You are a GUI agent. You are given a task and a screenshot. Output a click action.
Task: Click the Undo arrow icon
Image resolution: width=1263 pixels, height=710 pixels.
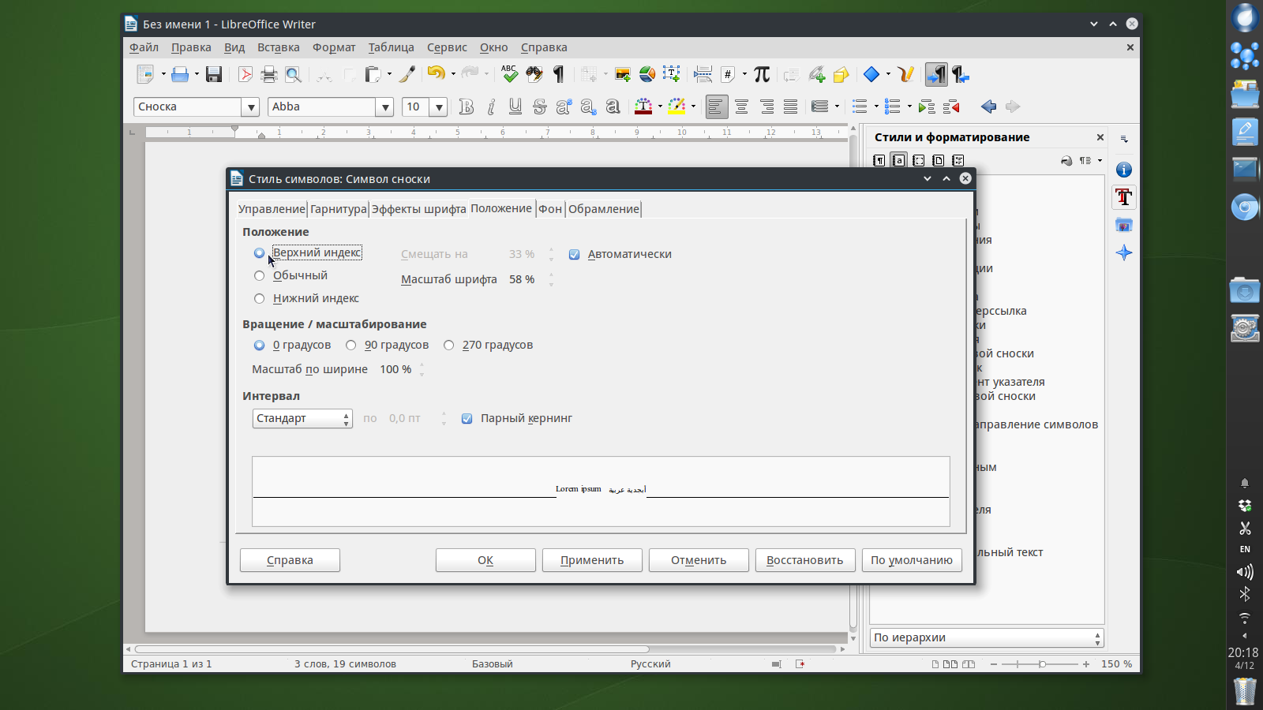(x=436, y=74)
